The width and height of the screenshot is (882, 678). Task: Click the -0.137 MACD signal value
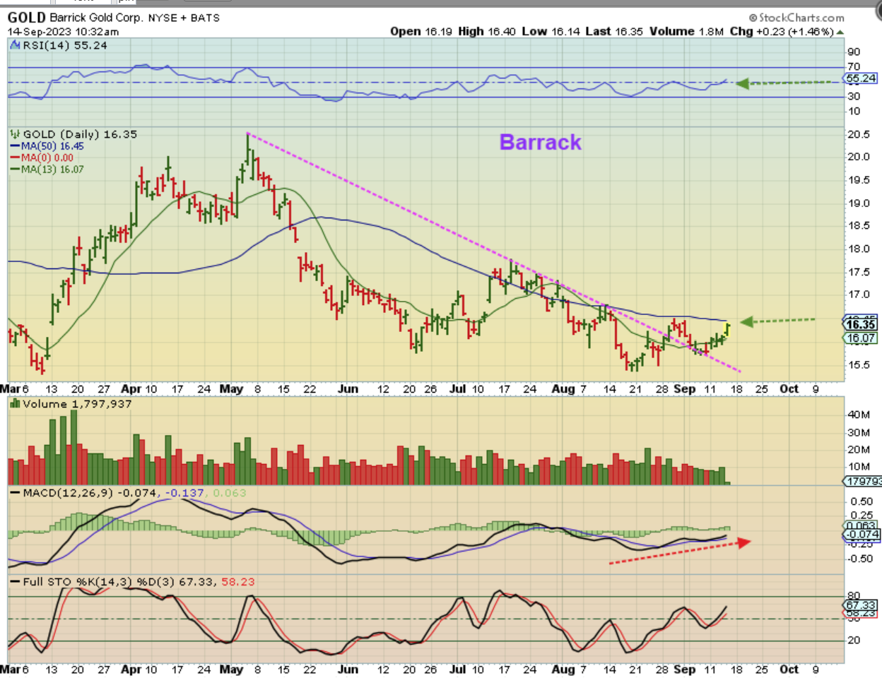click(184, 493)
